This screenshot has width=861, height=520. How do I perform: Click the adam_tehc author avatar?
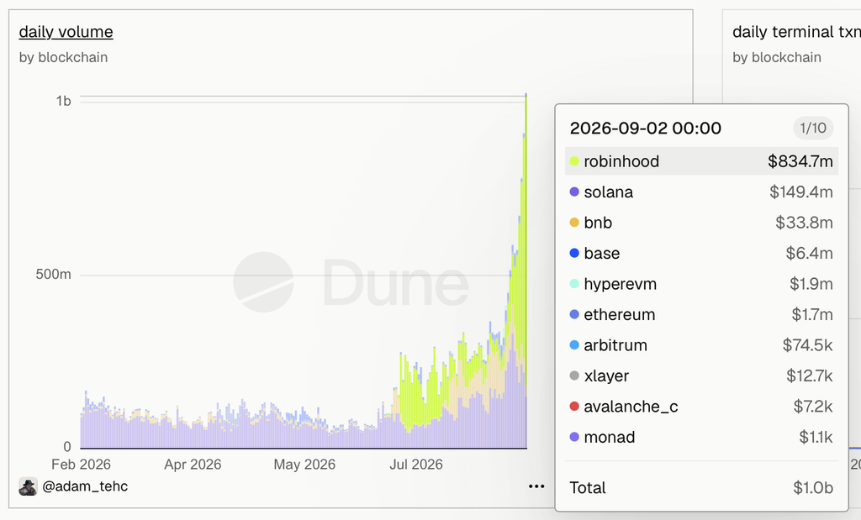point(28,486)
